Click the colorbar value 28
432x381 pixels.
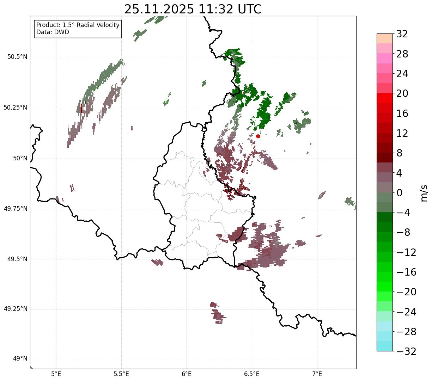pyautogui.click(x=402, y=54)
